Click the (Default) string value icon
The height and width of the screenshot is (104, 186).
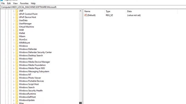[85, 15]
